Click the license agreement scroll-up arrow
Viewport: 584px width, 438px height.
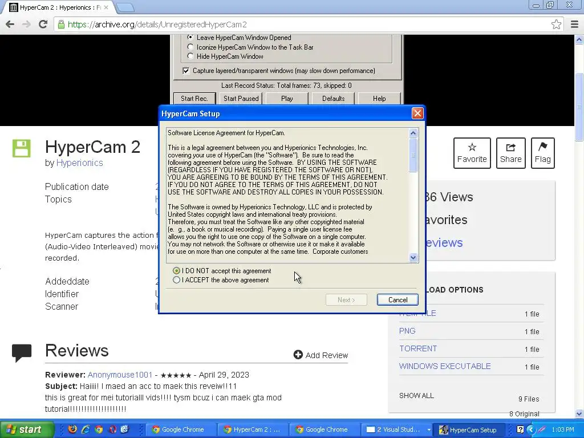point(413,133)
